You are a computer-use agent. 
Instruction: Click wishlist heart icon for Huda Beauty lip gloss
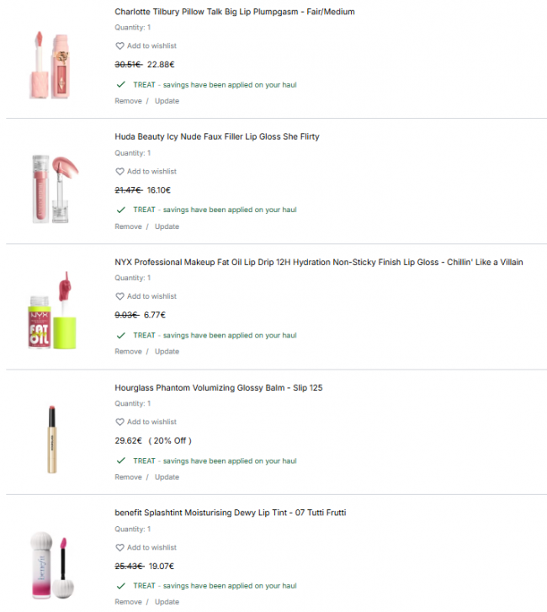pyautogui.click(x=119, y=172)
